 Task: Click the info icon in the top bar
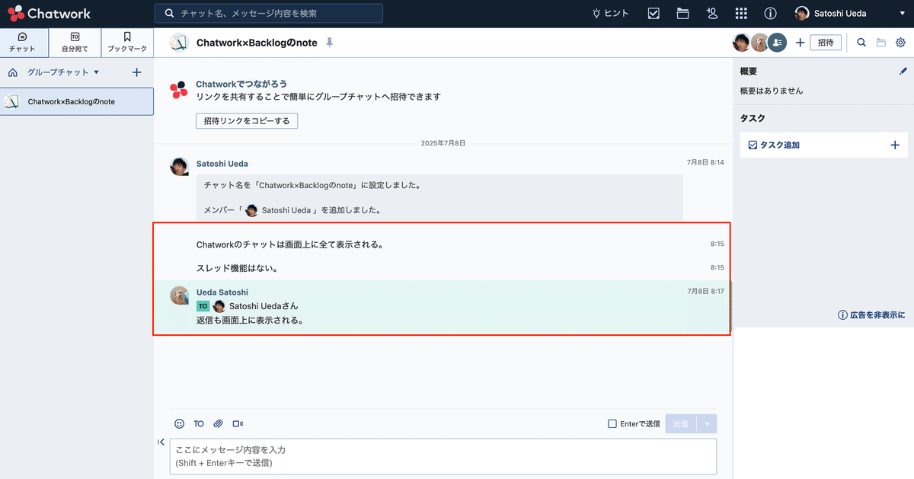point(770,13)
